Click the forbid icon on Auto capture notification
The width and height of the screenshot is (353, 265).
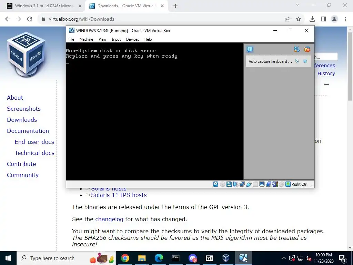point(297,61)
